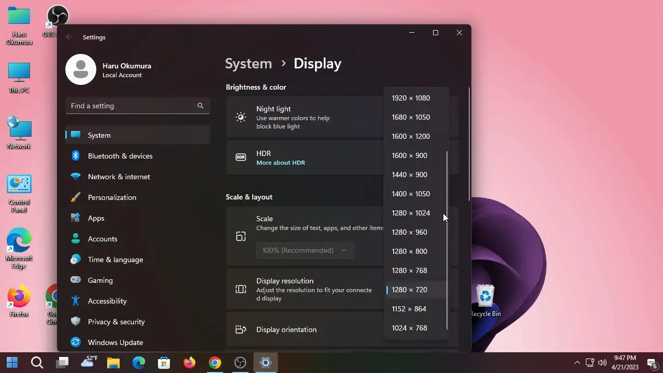
Task: Open Bluetooth & devices settings
Action: point(138,156)
